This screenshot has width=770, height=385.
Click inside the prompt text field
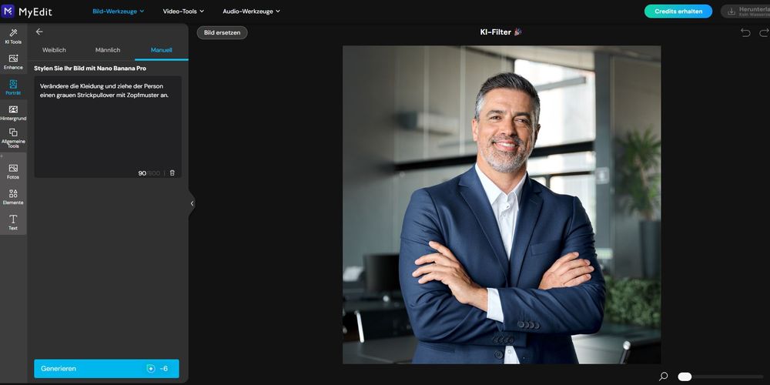(108, 127)
